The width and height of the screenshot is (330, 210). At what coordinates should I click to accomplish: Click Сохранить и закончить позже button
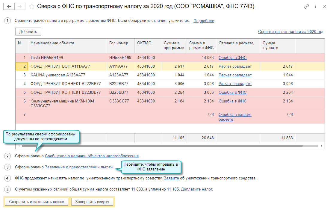pos(37,202)
